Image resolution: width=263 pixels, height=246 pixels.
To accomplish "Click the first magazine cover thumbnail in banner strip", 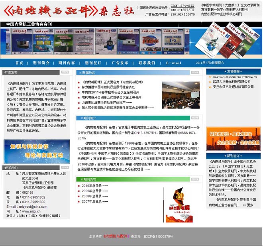I will 22,41.
